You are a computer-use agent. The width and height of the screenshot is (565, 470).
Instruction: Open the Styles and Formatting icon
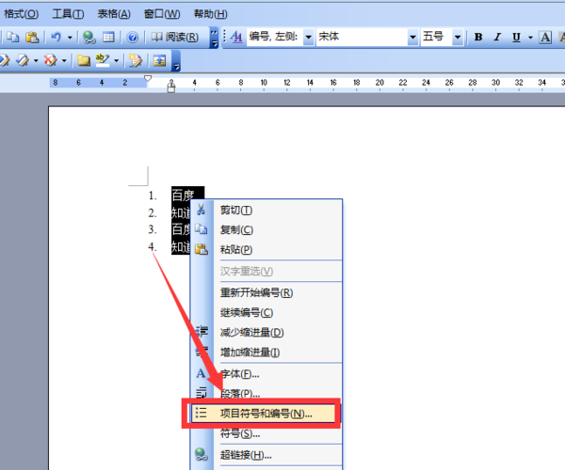[236, 37]
